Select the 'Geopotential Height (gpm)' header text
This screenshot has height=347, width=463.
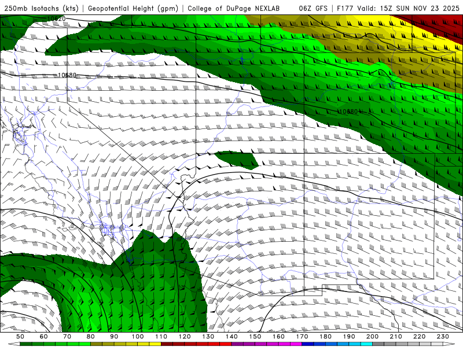click(133, 9)
